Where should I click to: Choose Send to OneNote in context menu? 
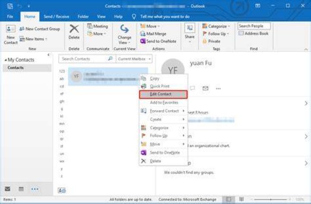click(163, 153)
